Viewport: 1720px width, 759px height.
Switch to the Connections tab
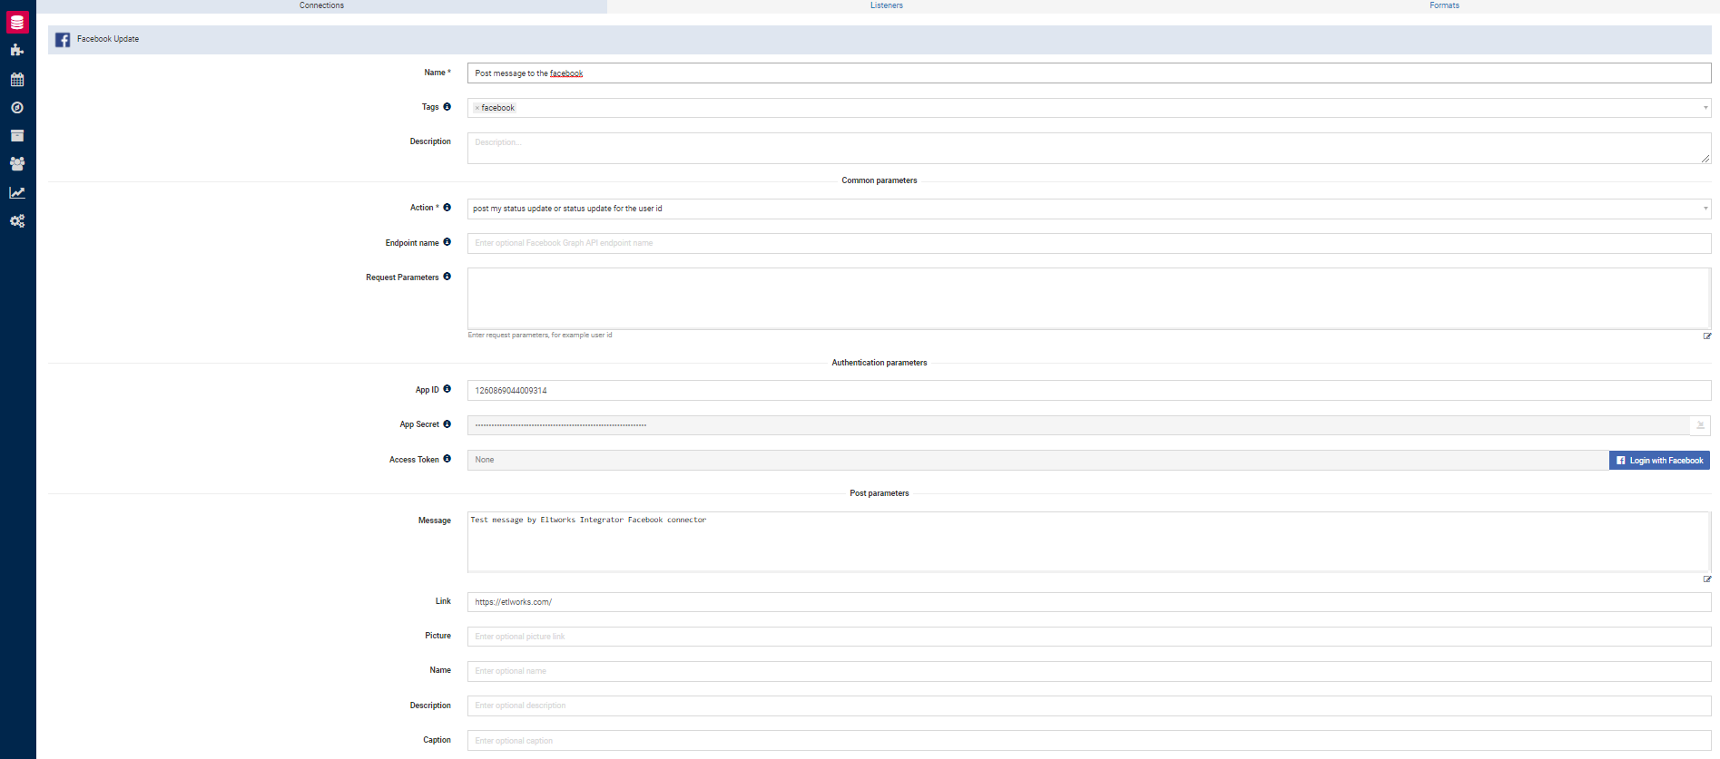pyautogui.click(x=322, y=5)
